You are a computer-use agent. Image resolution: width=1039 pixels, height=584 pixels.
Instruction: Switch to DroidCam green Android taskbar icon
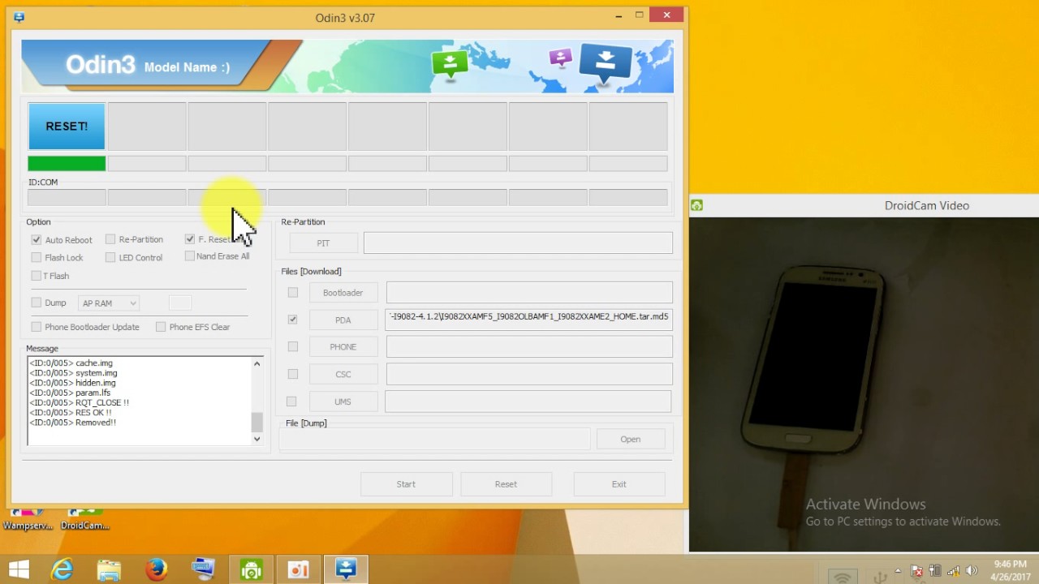pyautogui.click(x=251, y=570)
